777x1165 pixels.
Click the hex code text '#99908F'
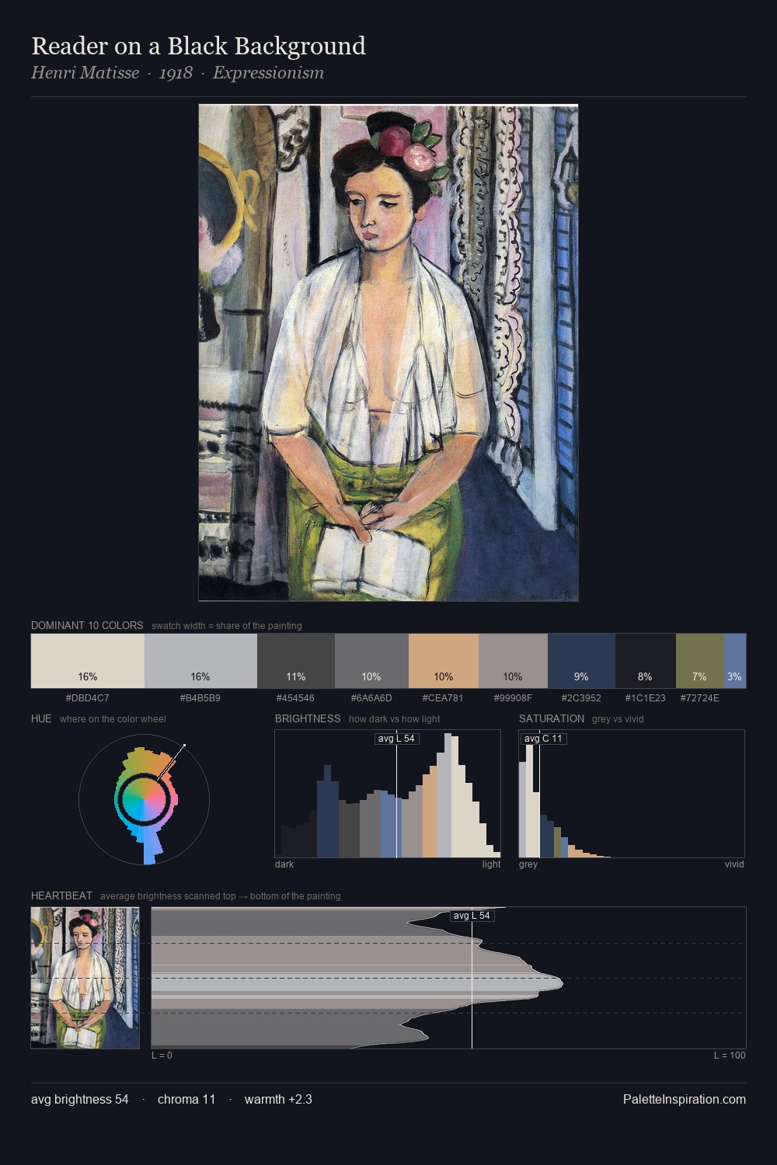513,697
